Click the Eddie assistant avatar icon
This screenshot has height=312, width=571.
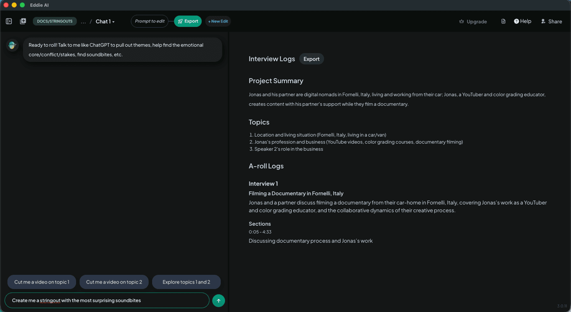pos(12,45)
